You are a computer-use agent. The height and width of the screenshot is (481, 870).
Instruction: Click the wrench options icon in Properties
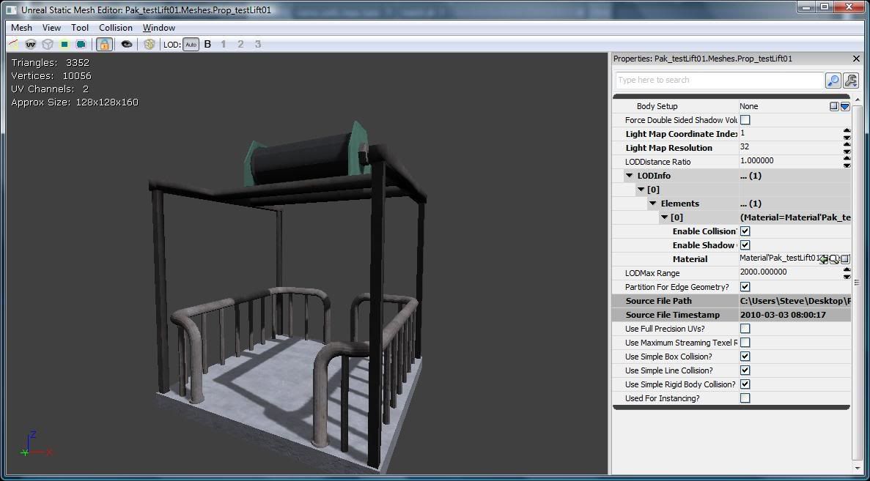(850, 81)
